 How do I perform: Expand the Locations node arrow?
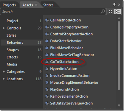4,79
